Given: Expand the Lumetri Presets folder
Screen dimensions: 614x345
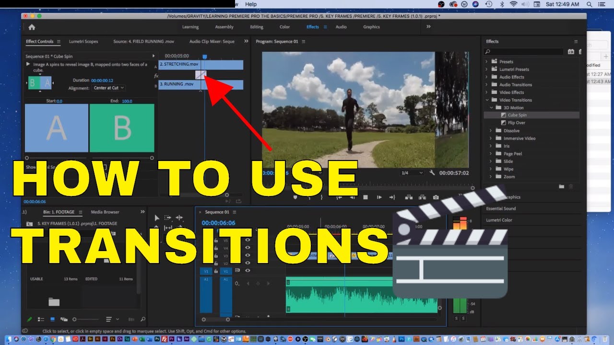Looking at the screenshot, I should pos(486,69).
